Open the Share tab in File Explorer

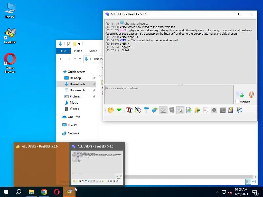(93, 51)
